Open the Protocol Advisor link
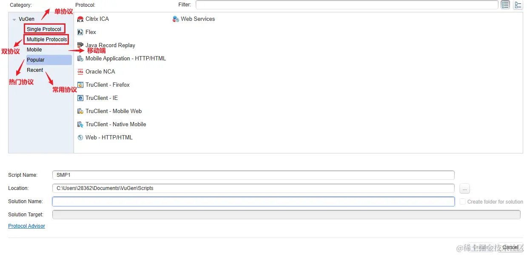Viewport: 527px width, 255px height. point(26,226)
